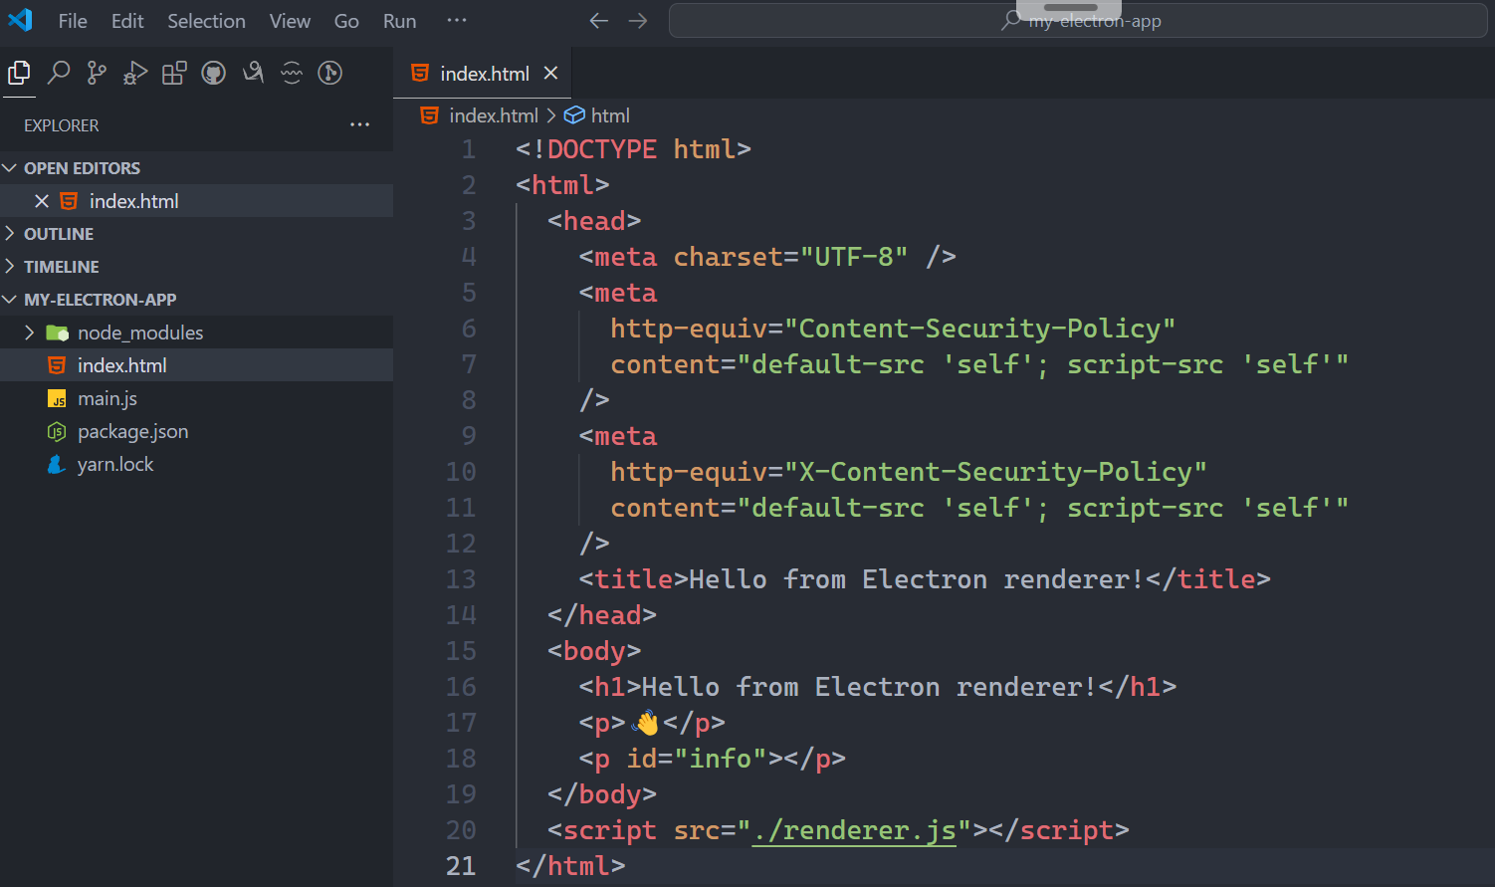Screen dimensions: 1495x887
Task: Open the Selection menu
Action: [x=206, y=21]
